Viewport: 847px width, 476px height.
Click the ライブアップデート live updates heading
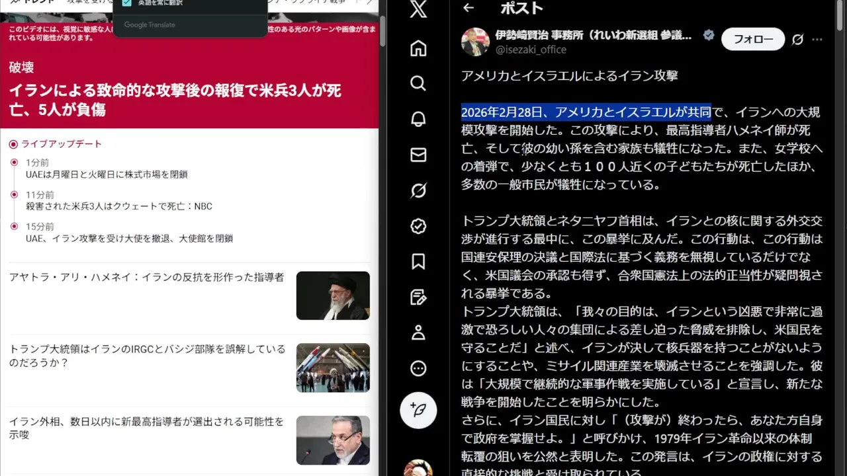click(x=62, y=144)
